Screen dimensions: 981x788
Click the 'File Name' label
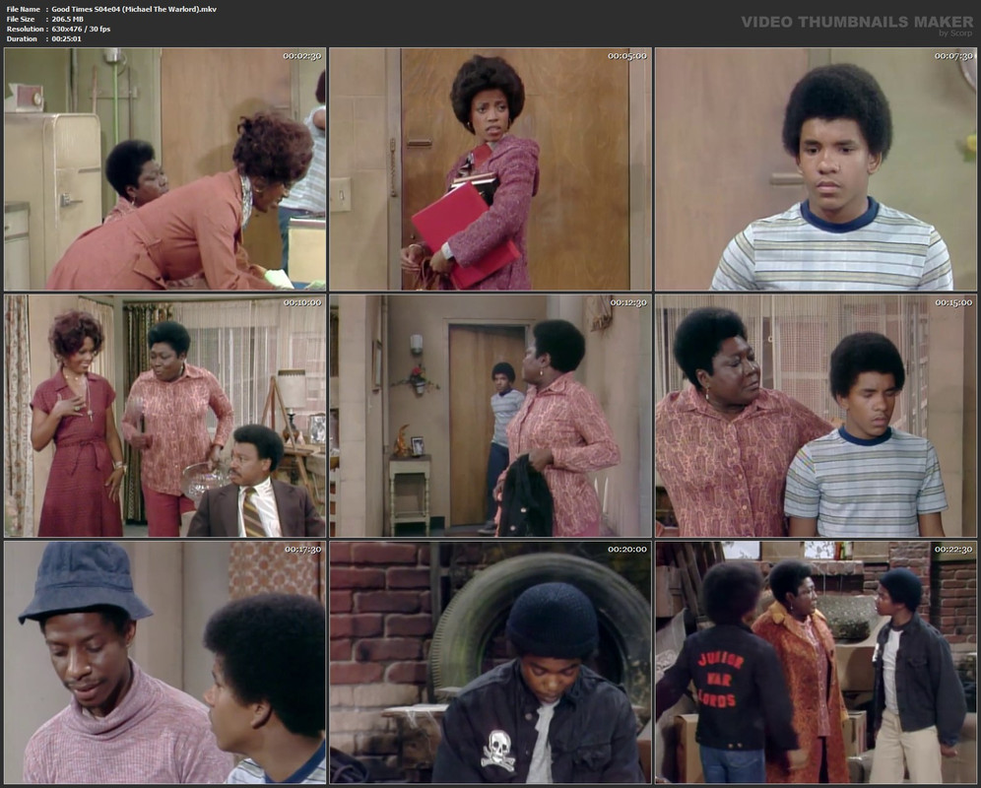point(24,10)
